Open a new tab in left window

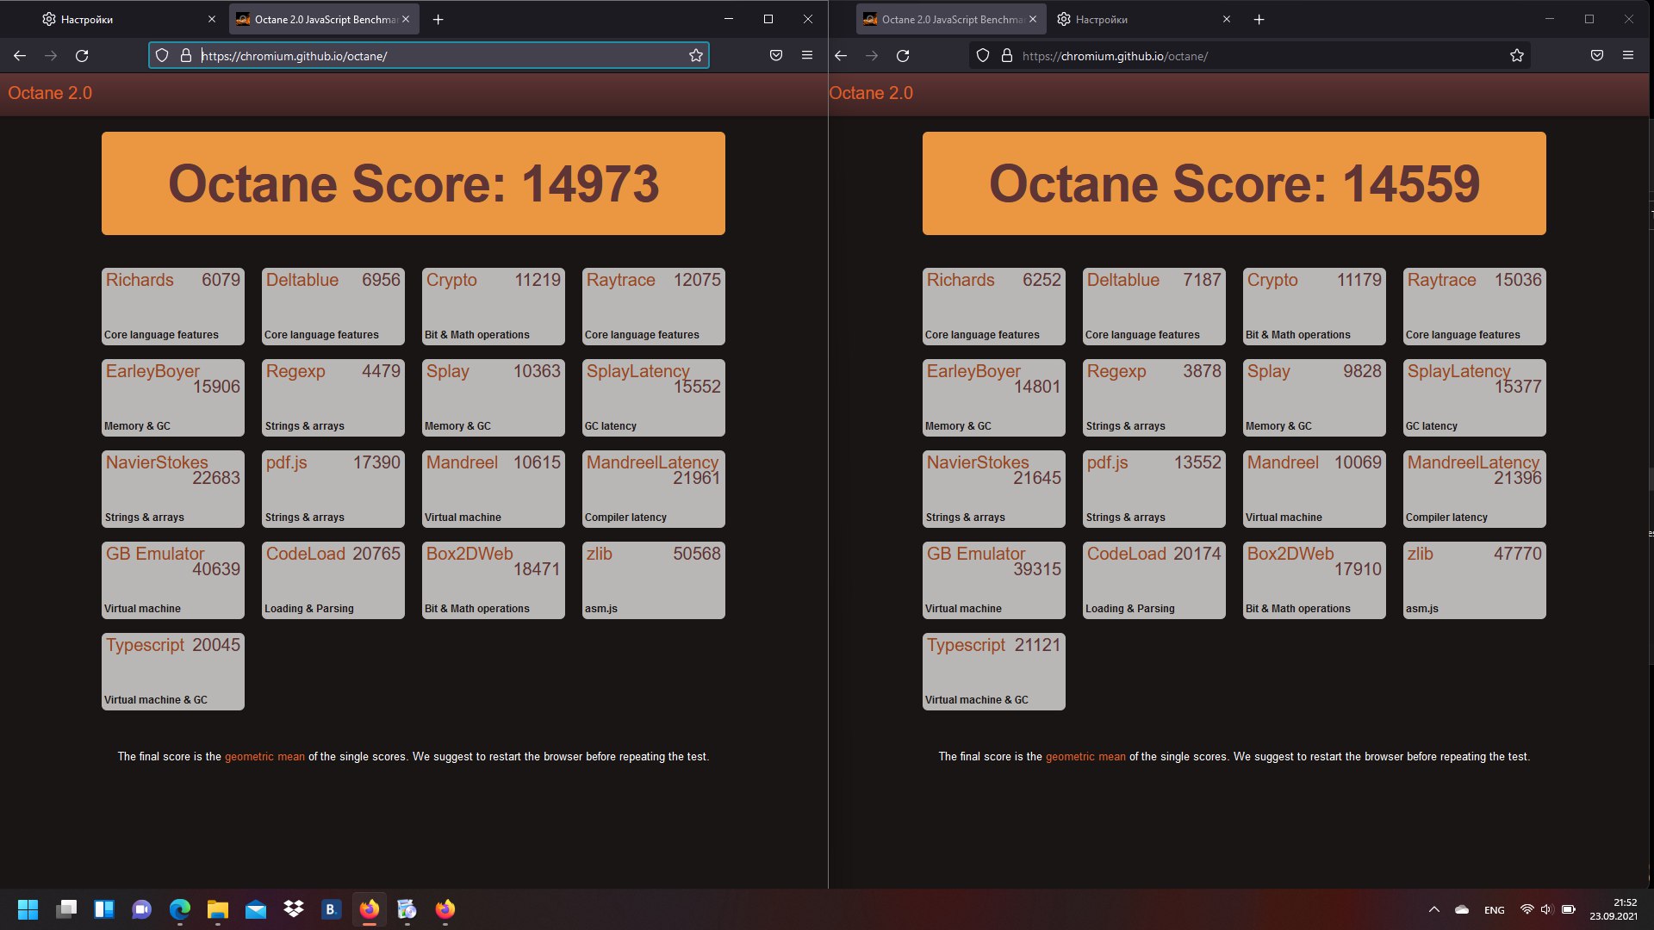click(438, 19)
